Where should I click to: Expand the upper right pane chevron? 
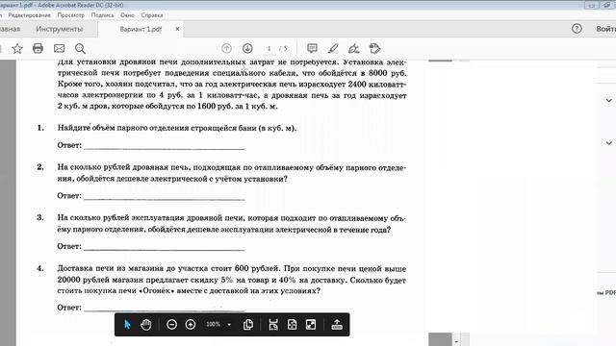[609, 100]
